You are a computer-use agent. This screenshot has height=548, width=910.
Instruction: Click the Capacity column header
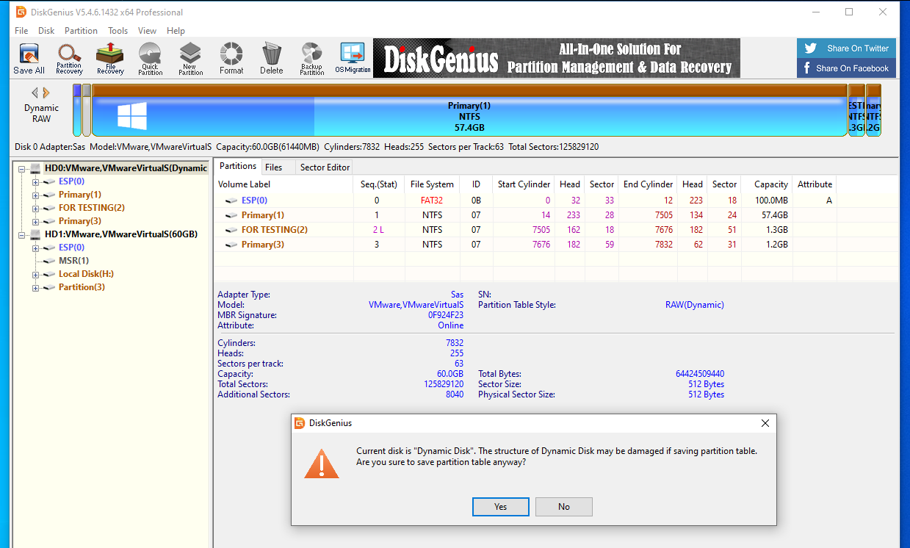coord(767,184)
